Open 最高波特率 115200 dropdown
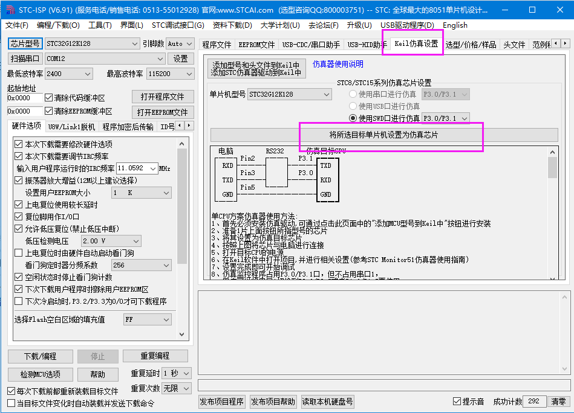 point(170,74)
